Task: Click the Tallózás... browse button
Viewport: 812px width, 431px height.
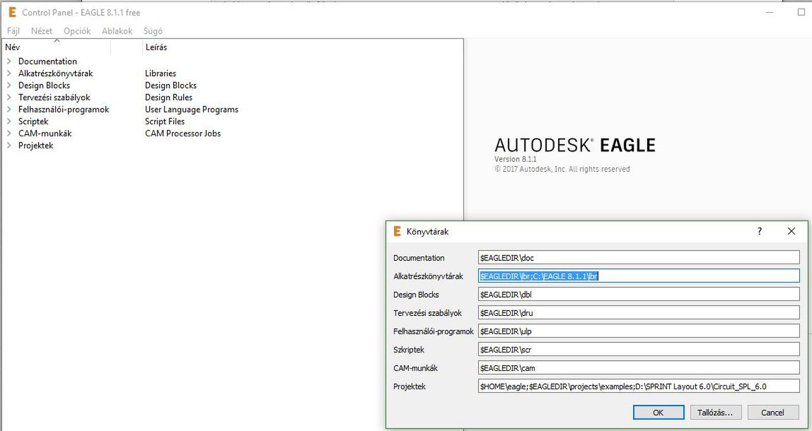Action: [x=715, y=412]
